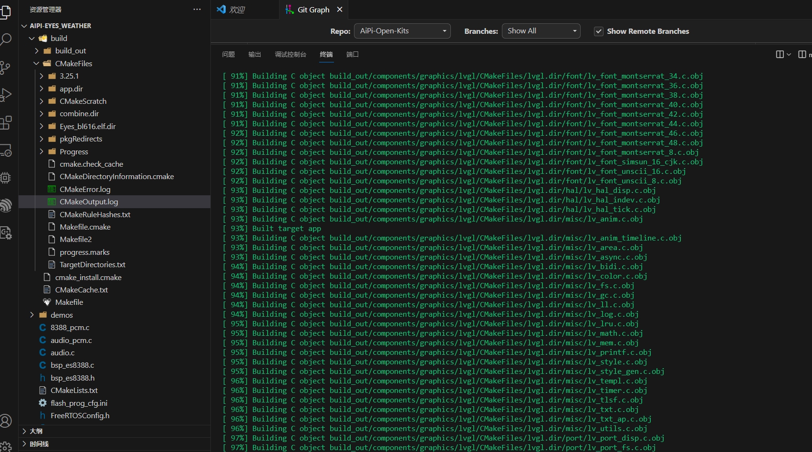Open CMakeError.log file

(115, 189)
